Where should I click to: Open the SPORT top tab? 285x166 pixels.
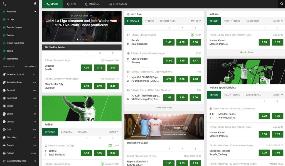[x=52, y=4]
